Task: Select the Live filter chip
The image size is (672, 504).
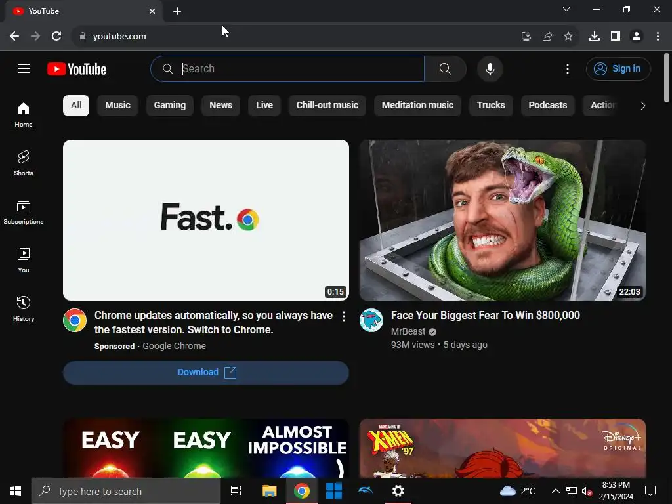Action: pyautogui.click(x=264, y=106)
